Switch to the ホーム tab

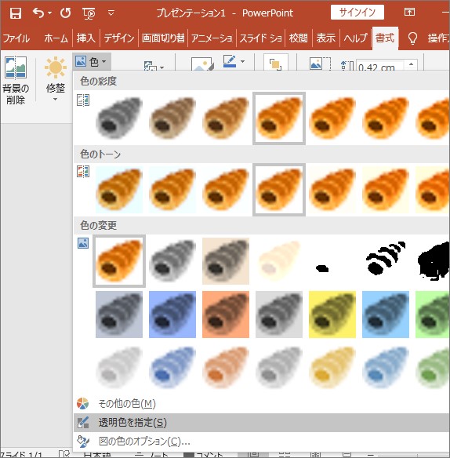point(56,38)
